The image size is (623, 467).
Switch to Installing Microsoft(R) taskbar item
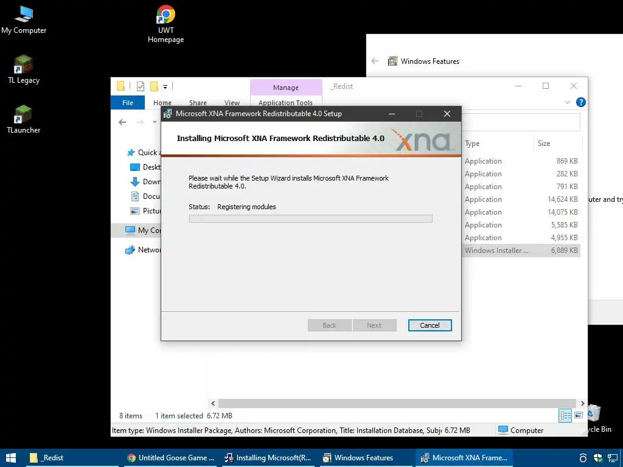(268, 458)
